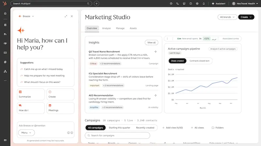Viewport: 261px width, 146px height.
Task: Click the plus quick-create button in top bar
Action: (x=97, y=4)
